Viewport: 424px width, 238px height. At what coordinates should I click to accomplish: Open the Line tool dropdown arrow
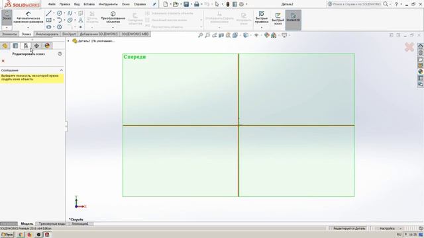click(54, 13)
